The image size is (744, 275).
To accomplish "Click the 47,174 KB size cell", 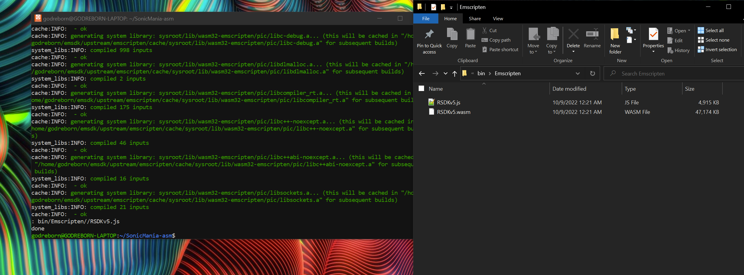I will tap(707, 112).
